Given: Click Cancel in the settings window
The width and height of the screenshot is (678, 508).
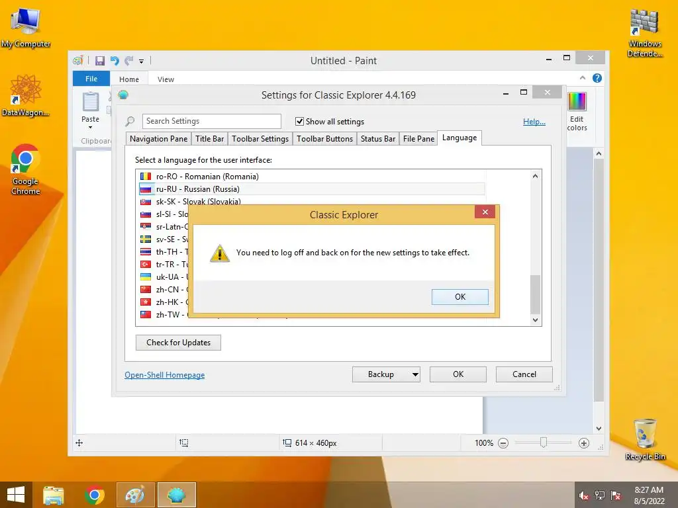Looking at the screenshot, I should tap(524, 374).
